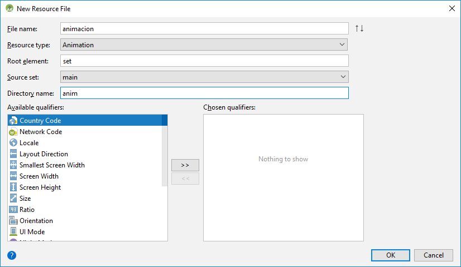Image resolution: width=461 pixels, height=267 pixels.
Task: Click the Smallest Screen Width icon
Action: (13, 165)
